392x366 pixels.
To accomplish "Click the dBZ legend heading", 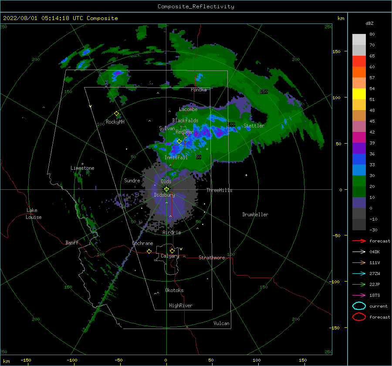I will pos(369,24).
